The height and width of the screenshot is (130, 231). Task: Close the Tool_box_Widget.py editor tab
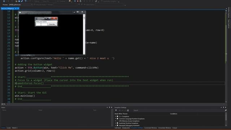18,9
